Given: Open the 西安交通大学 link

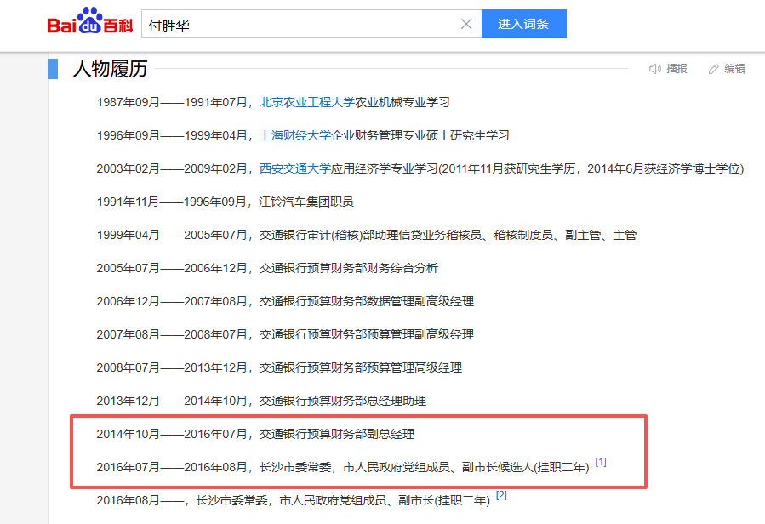Looking at the screenshot, I should coord(295,168).
